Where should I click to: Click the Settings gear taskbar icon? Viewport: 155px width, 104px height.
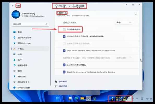88,99
